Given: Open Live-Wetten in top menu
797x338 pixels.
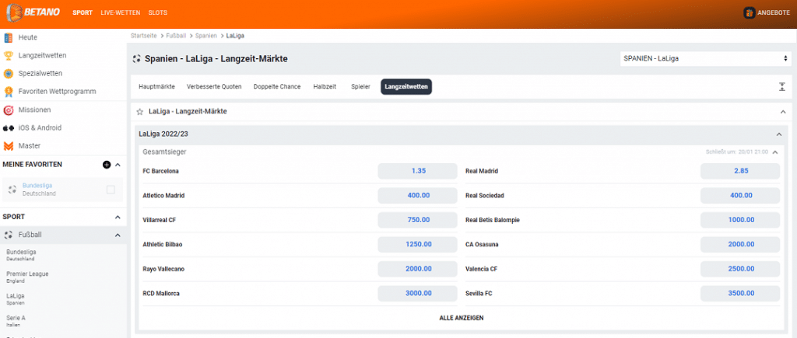Looking at the screenshot, I should pyautogui.click(x=121, y=12).
